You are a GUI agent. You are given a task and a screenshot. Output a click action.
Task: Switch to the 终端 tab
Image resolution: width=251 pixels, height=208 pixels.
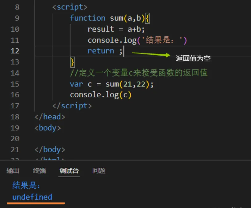click(x=39, y=171)
